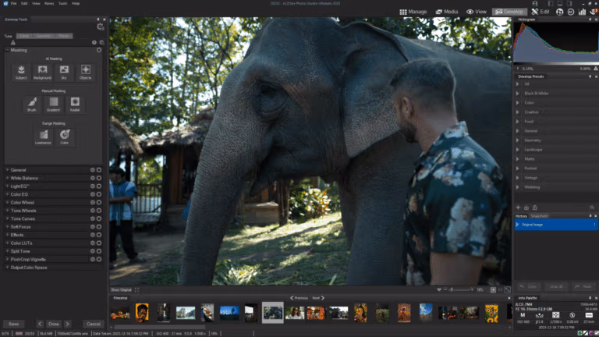Click the Show Original button
The image size is (599, 337).
(x=122, y=290)
